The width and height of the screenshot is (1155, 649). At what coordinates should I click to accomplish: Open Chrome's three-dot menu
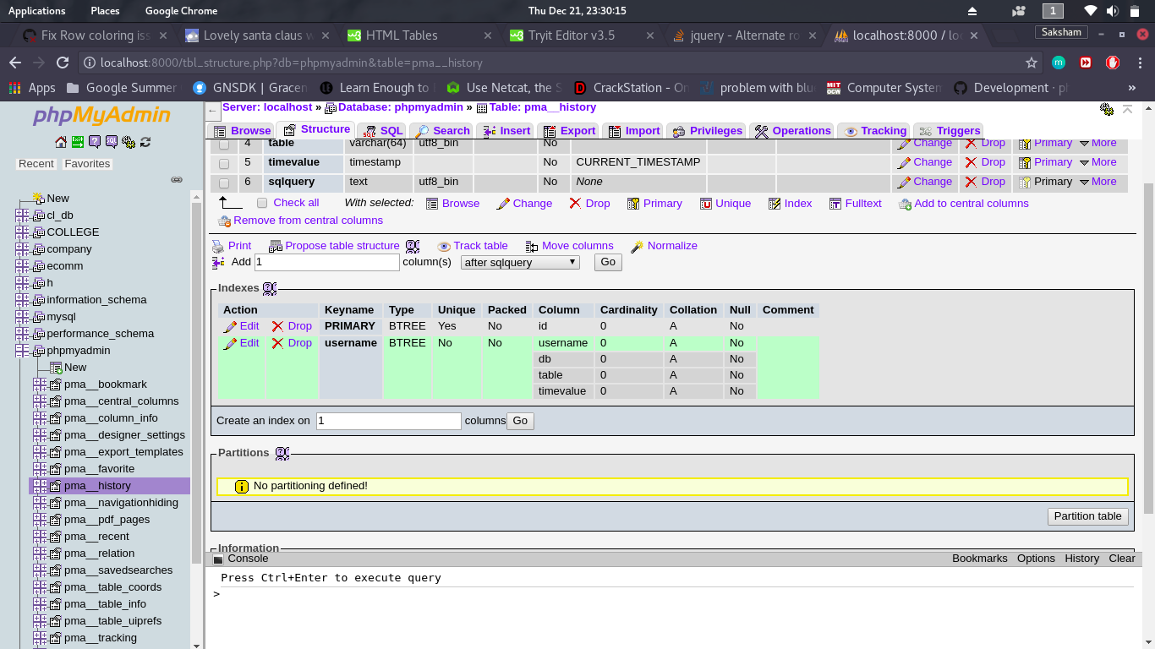[x=1140, y=63]
